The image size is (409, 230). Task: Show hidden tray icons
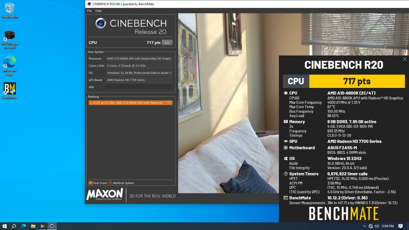[364, 226]
